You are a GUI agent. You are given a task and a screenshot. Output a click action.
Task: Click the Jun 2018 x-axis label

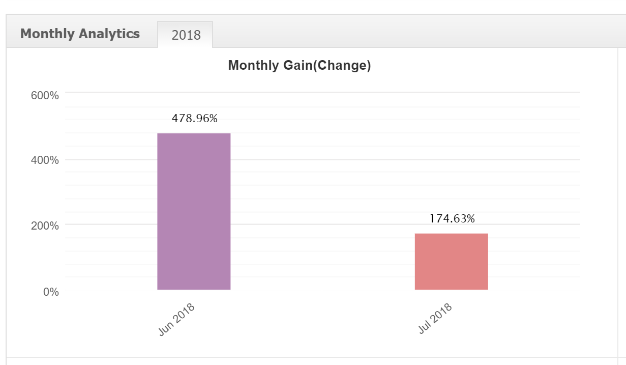tap(177, 320)
